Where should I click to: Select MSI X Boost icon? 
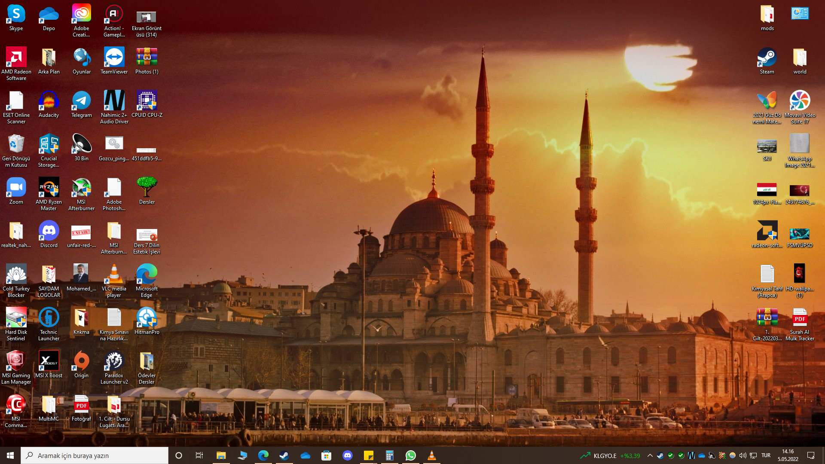point(49,365)
